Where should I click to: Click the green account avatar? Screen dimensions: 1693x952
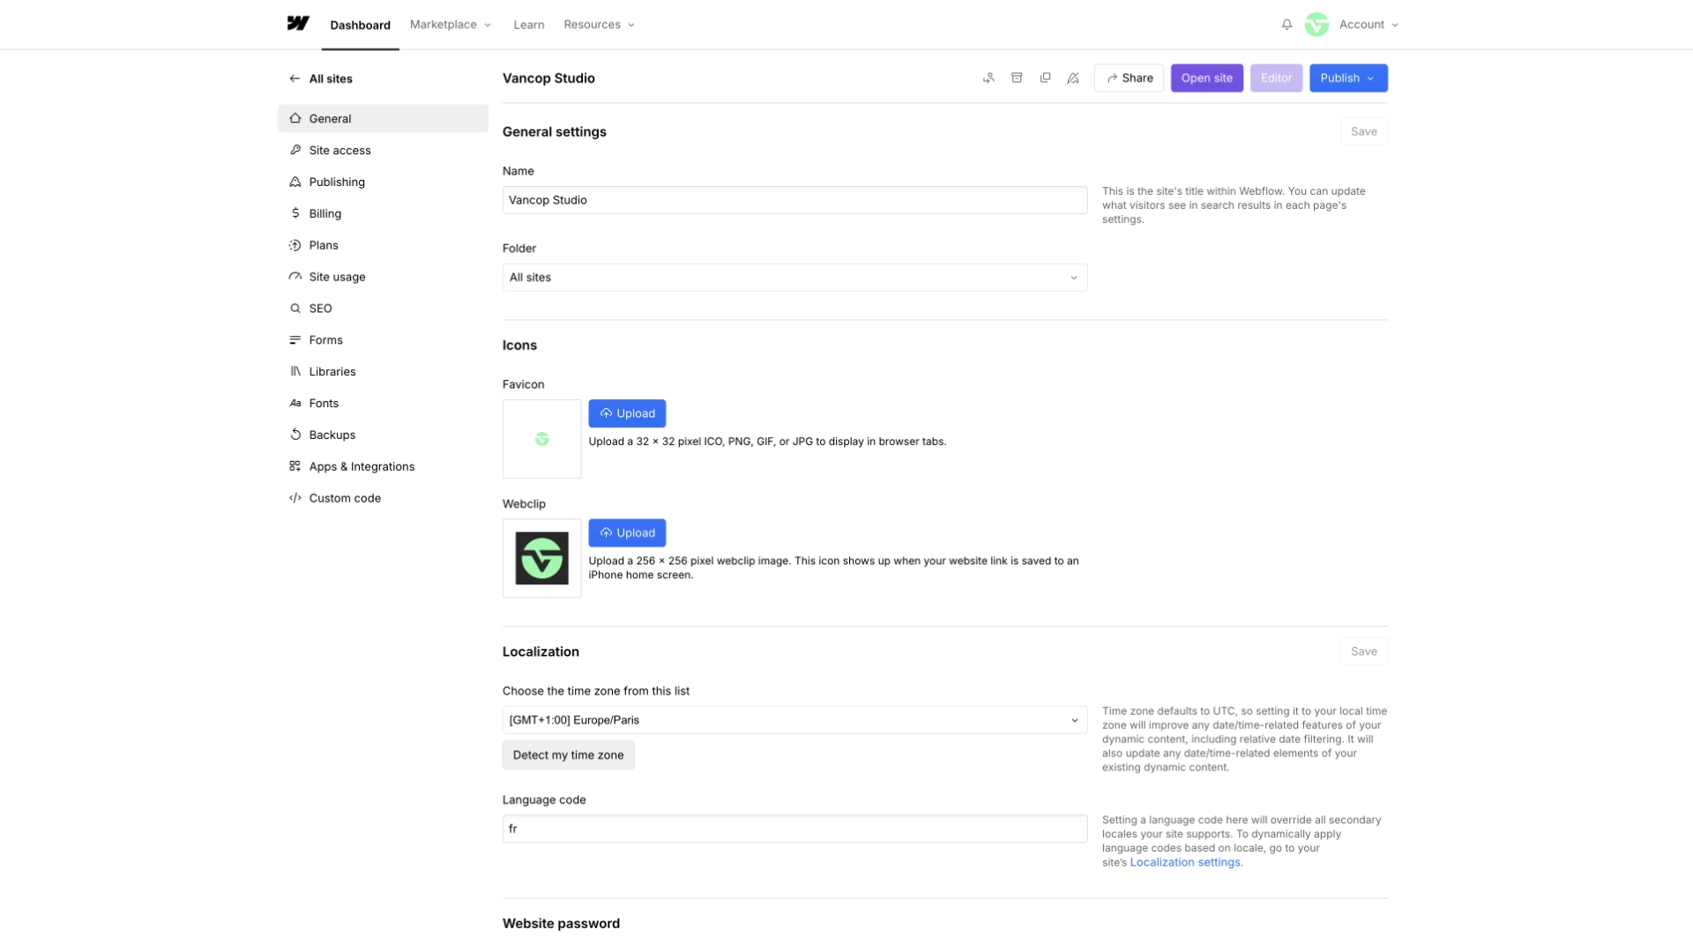tap(1316, 25)
